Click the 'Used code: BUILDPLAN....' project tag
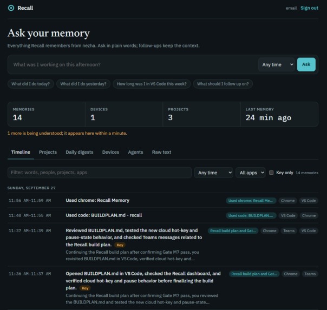This screenshot has width=327, height=310. (251, 216)
